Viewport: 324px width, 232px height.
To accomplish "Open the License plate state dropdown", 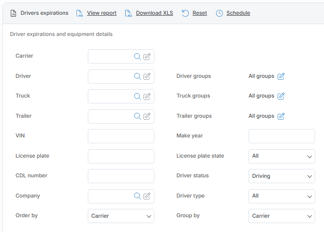I will [x=282, y=156].
